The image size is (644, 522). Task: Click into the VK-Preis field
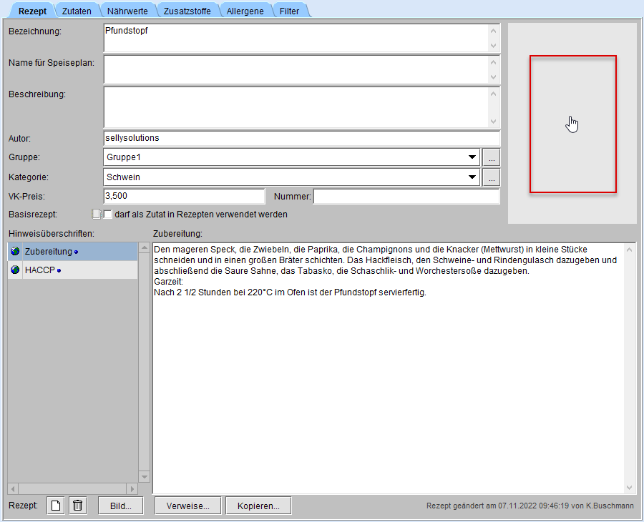[x=184, y=196]
